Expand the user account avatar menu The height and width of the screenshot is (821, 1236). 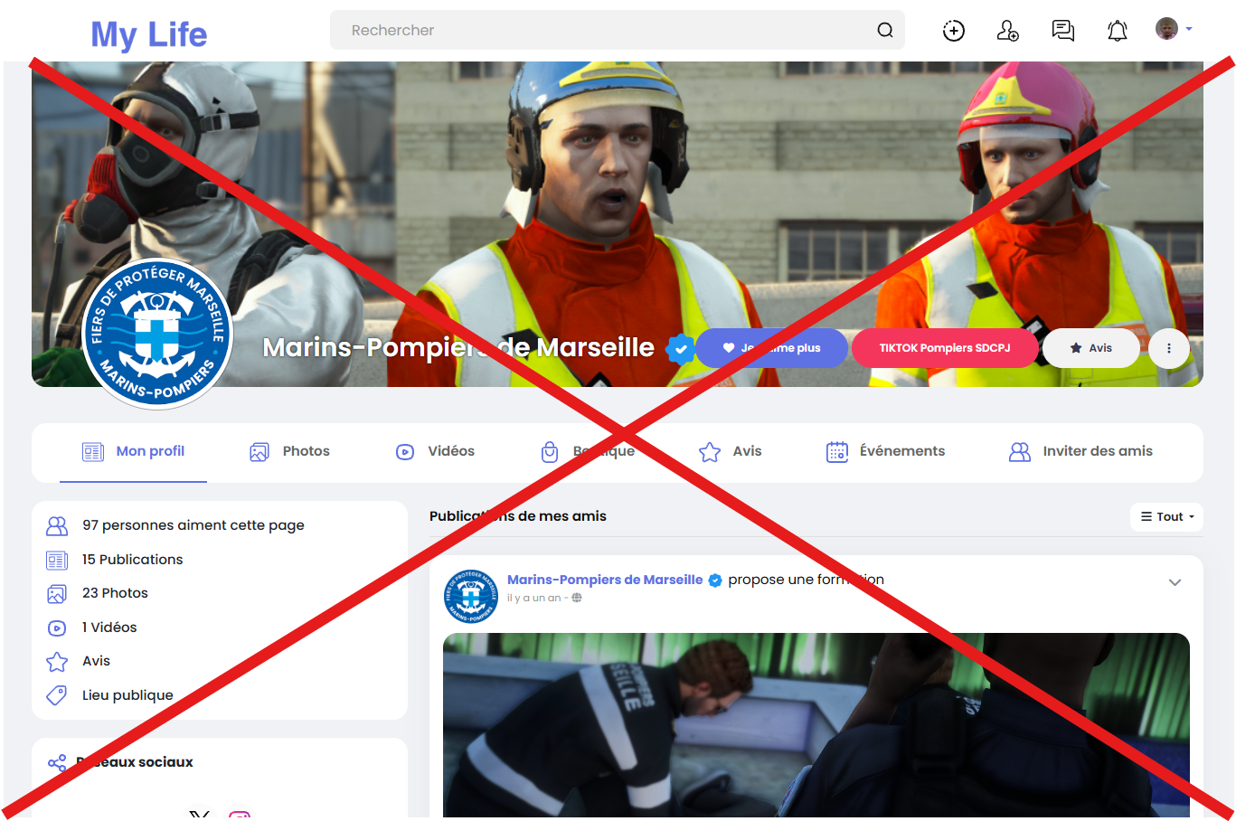point(1173,29)
